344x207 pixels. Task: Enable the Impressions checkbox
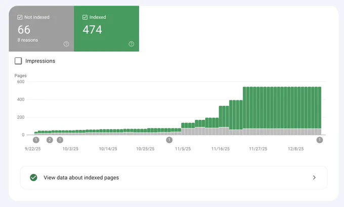(x=18, y=61)
